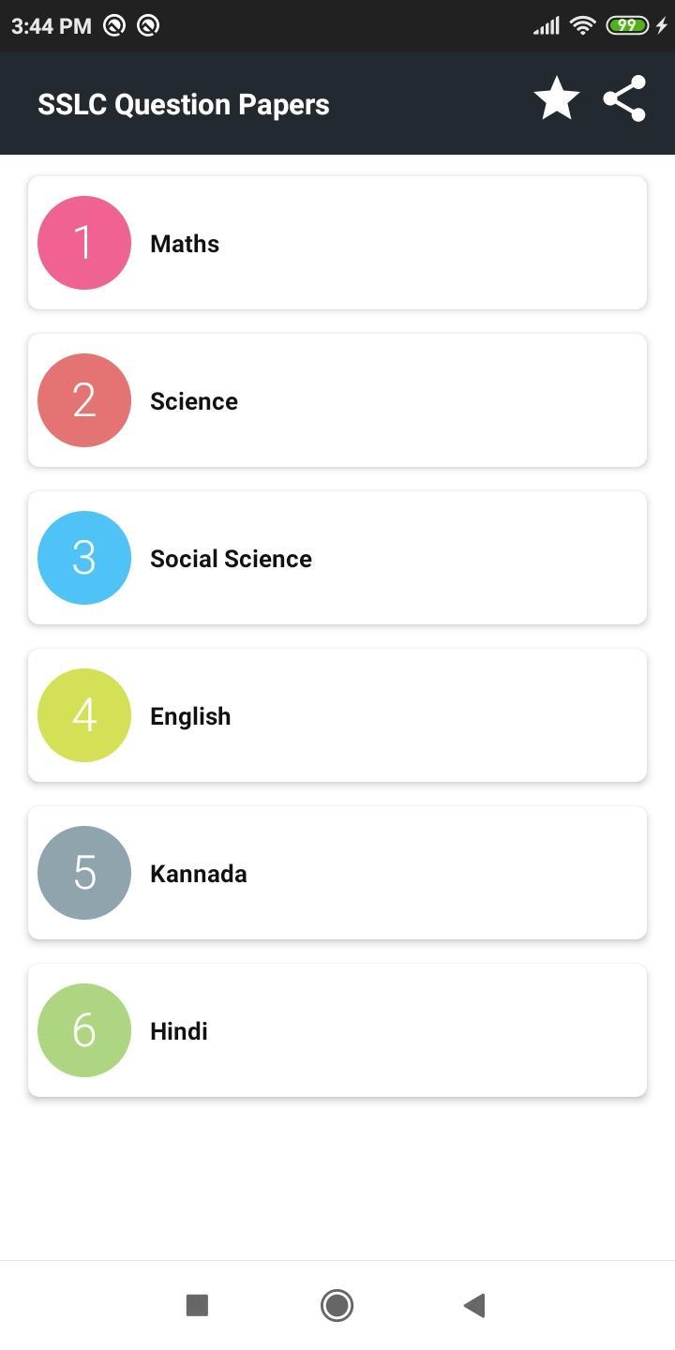The image size is (675, 1350).
Task: Tap the Wi-Fi status icon
Action: click(x=582, y=25)
